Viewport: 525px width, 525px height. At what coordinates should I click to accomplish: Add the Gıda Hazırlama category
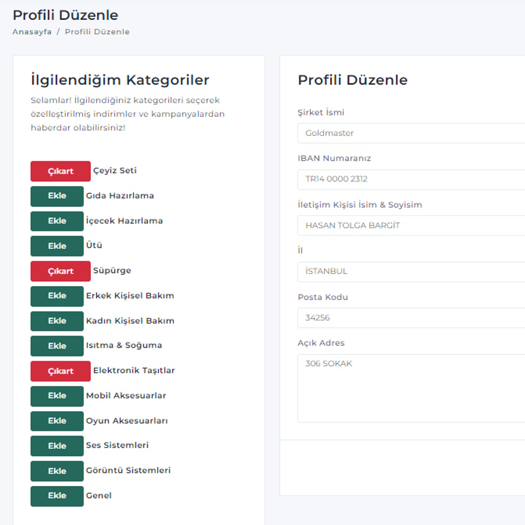pyautogui.click(x=57, y=196)
